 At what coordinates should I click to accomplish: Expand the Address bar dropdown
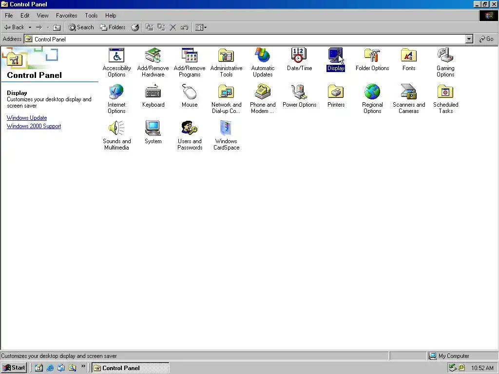click(469, 39)
